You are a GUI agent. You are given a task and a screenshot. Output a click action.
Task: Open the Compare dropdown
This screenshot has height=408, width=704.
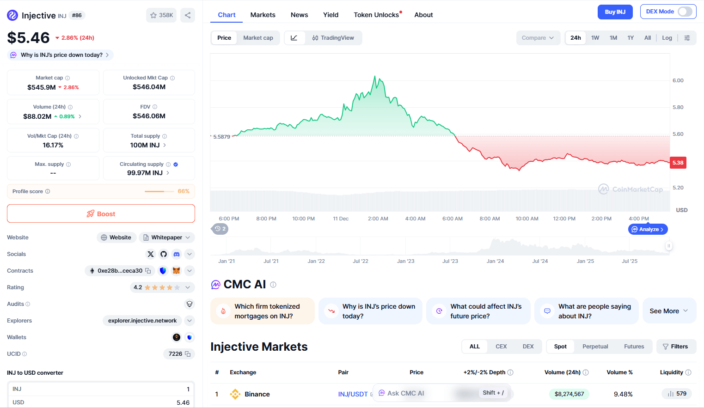538,38
